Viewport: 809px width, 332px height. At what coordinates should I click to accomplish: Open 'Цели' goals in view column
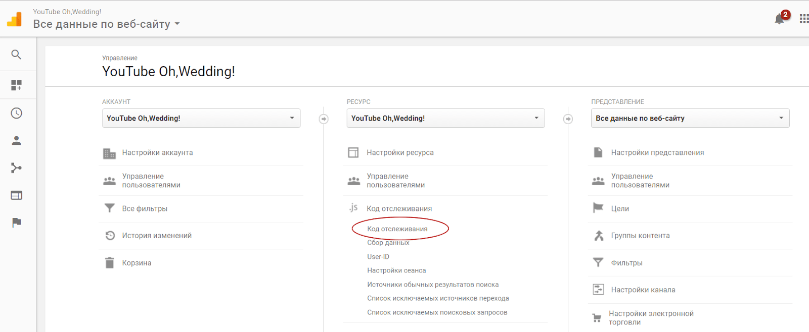(620, 208)
